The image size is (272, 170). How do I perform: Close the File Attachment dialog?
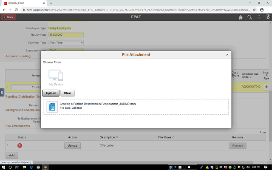(x=227, y=55)
